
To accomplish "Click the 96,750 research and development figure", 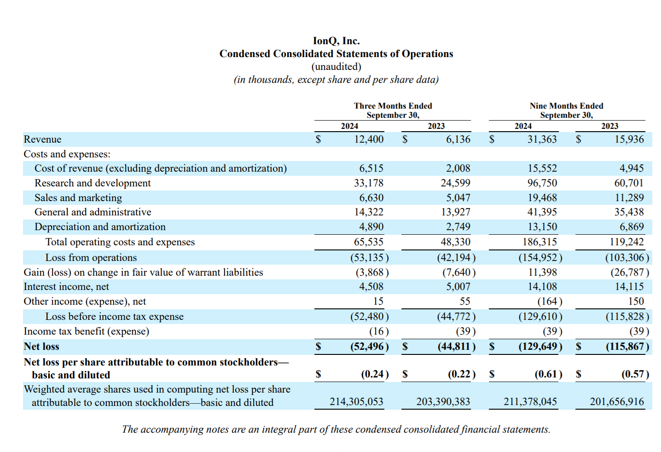I will 542,183.
